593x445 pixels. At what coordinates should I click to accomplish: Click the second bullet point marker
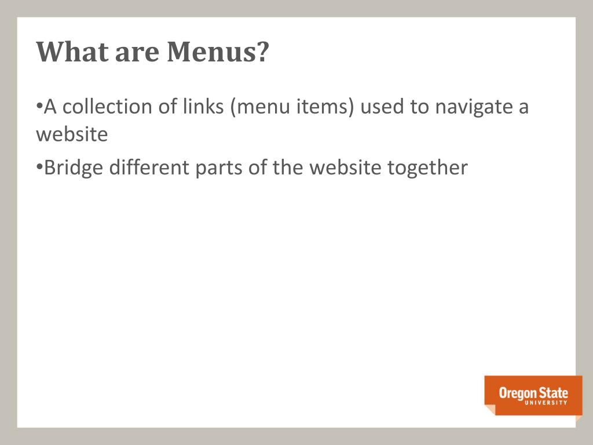39,166
